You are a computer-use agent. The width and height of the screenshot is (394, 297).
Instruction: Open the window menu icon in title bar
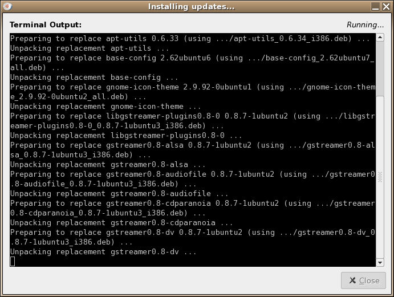(6, 7)
